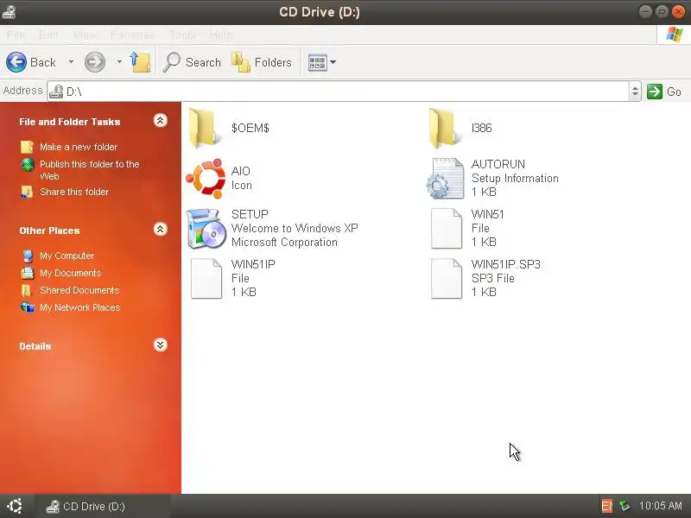Open My Documents link
Screen dimensions: 691x518
71,273
